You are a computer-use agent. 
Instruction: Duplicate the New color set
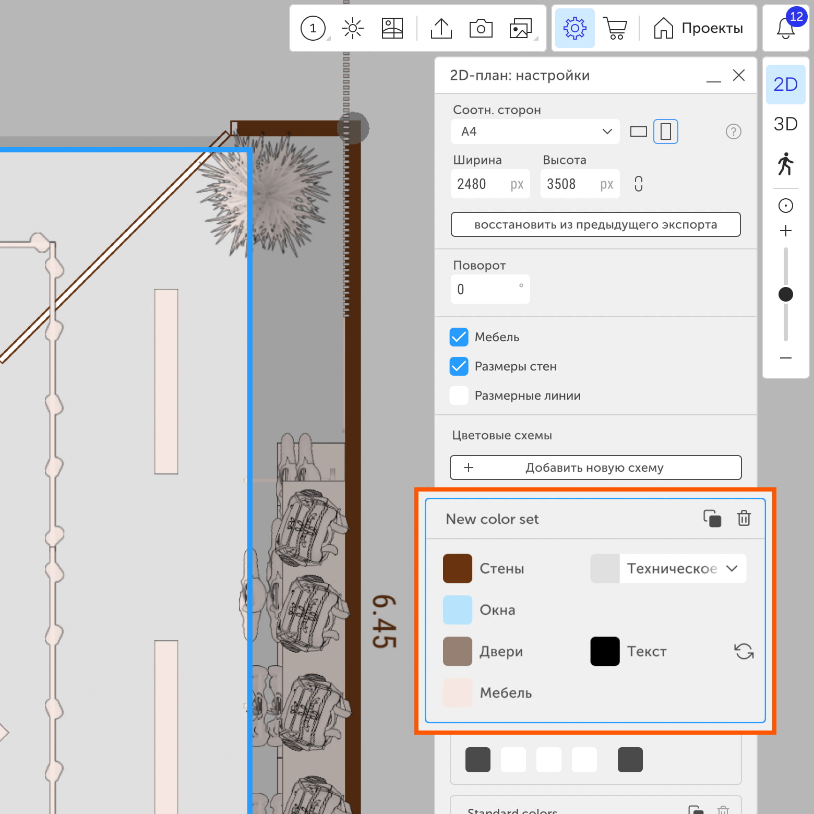(x=712, y=519)
